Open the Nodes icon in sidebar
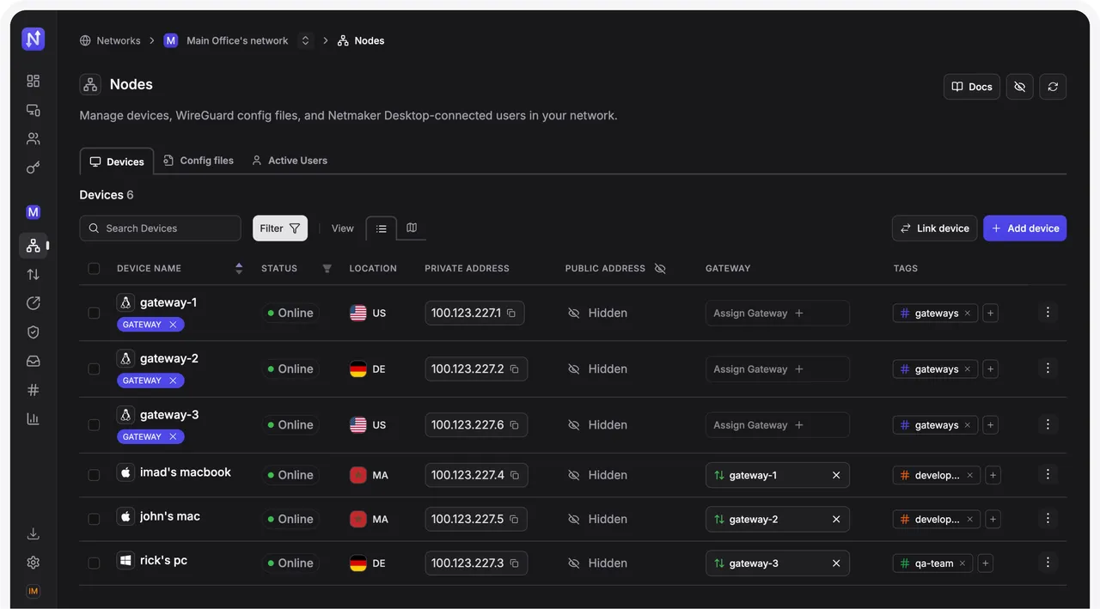 (x=33, y=246)
